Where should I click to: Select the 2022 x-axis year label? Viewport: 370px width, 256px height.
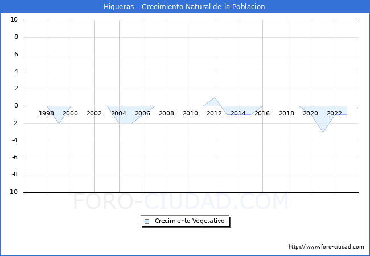[335, 113]
